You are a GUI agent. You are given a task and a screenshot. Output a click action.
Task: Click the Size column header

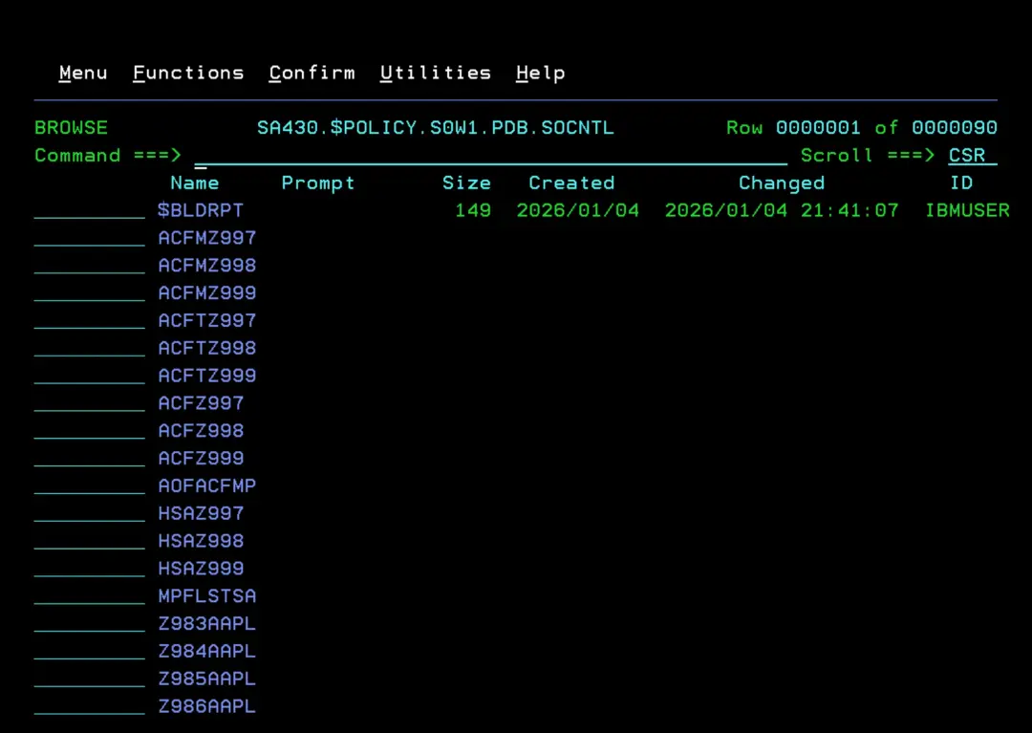coord(466,183)
